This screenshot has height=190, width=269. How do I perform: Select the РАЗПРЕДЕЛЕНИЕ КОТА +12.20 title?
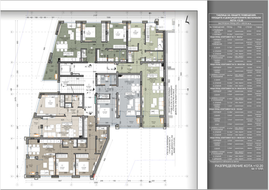point(235,166)
